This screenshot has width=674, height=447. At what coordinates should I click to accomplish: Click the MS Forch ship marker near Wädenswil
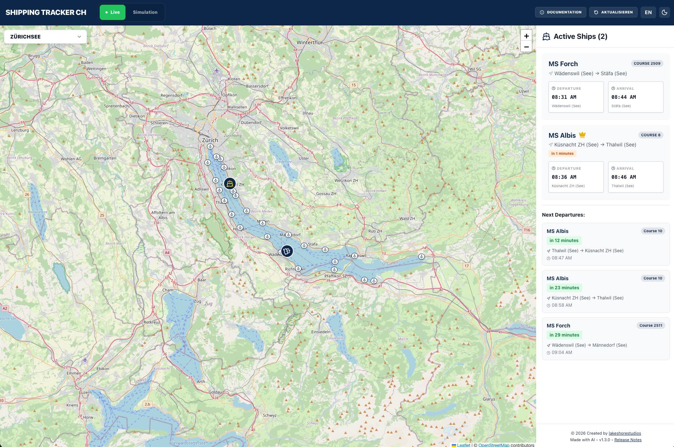(287, 251)
